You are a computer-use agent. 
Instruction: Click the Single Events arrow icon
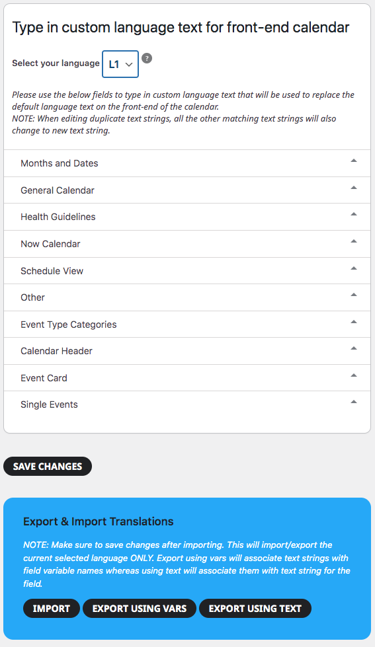tap(354, 402)
